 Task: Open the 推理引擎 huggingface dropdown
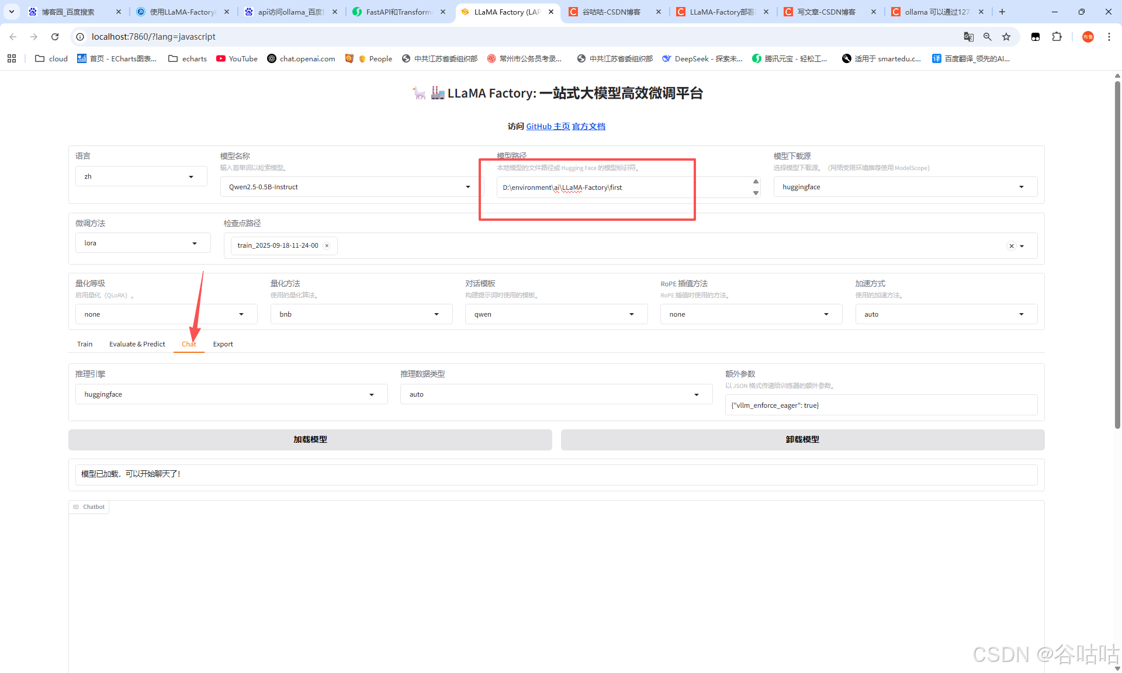pos(231,394)
